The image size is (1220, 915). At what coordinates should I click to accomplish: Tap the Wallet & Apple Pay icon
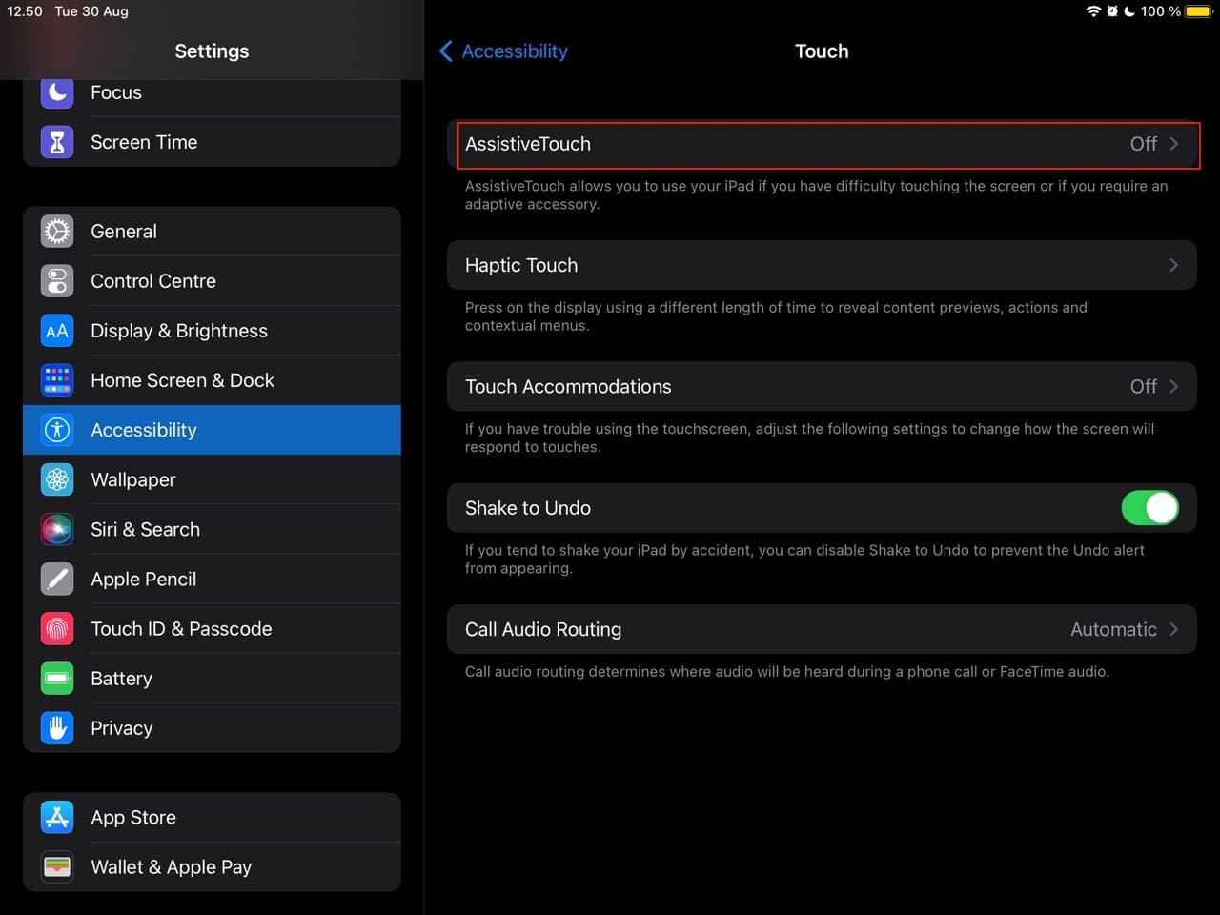coord(57,867)
